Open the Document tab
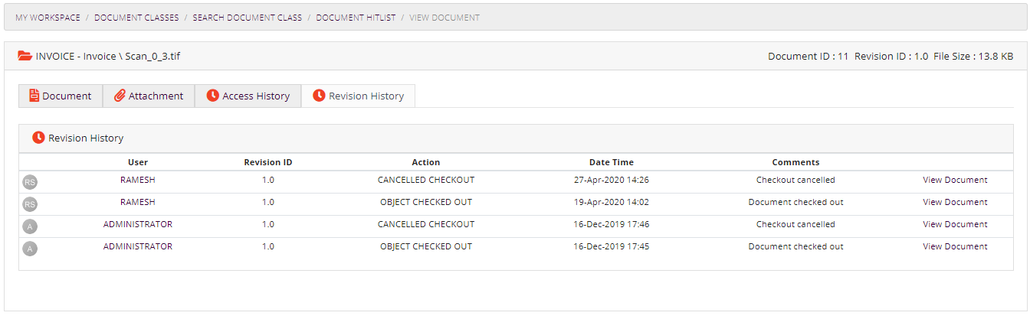1030x319 pixels. coord(61,96)
